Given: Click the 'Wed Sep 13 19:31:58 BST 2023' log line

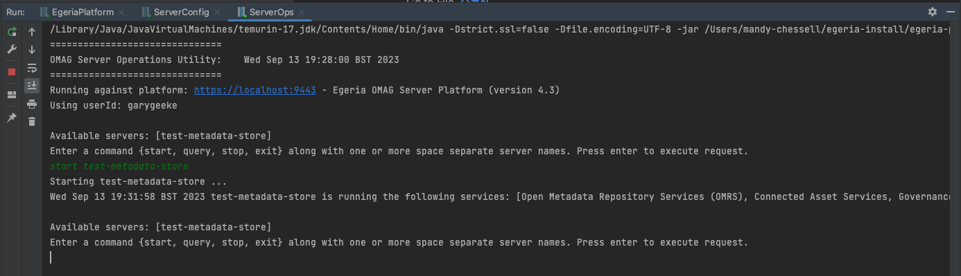Looking at the screenshot, I should pos(499,197).
